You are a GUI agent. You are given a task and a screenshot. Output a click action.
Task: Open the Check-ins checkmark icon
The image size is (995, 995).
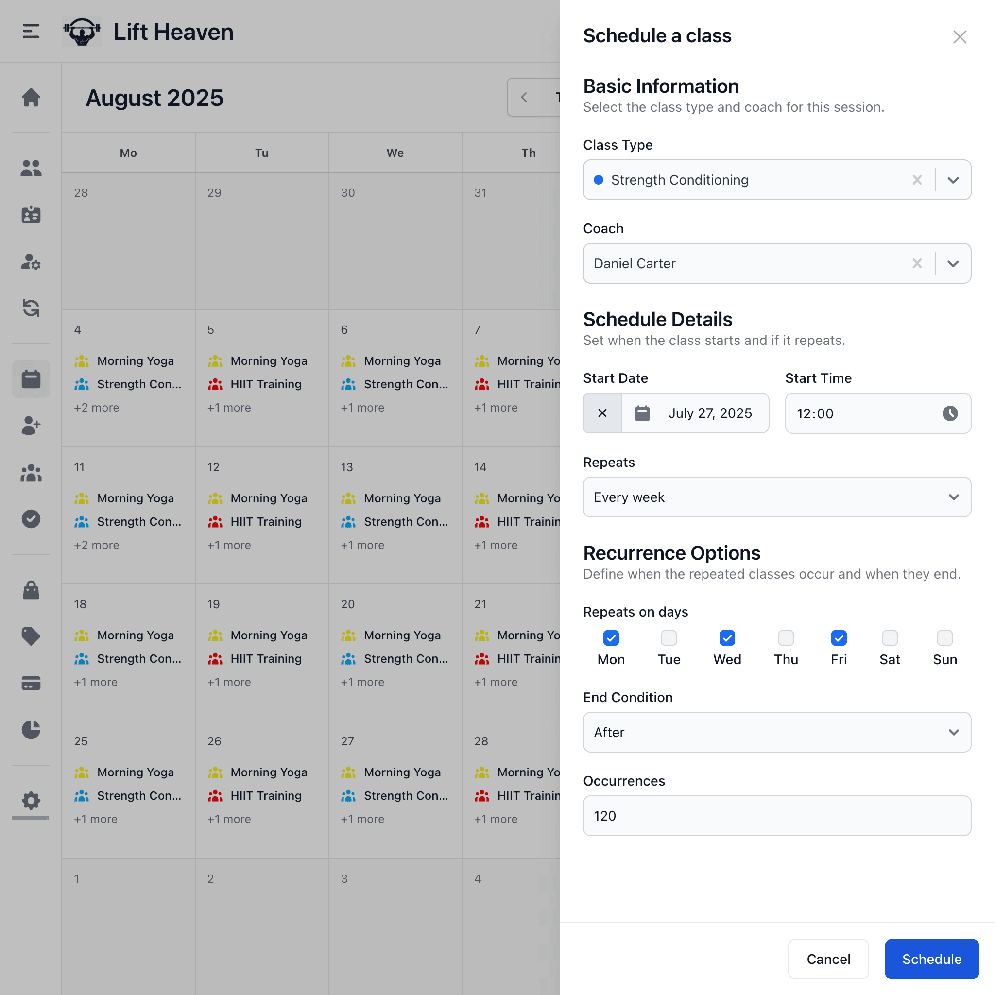pyautogui.click(x=31, y=519)
